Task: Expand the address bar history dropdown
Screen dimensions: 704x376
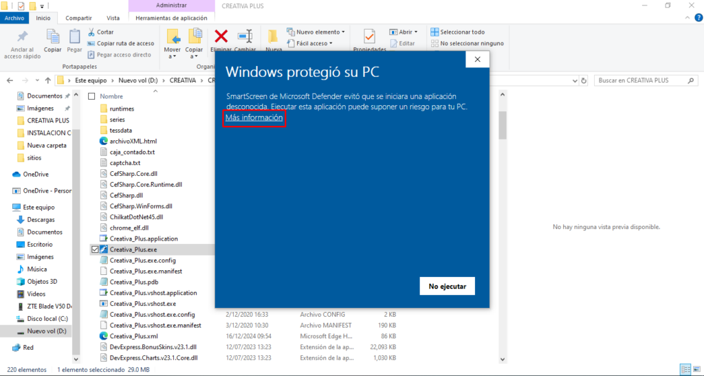Action: click(575, 80)
